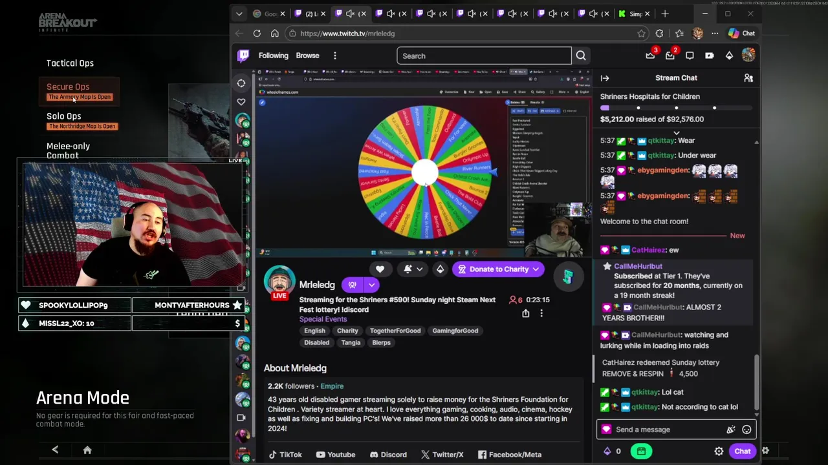Open Copilot Chat in browser toolbar
The image size is (828, 465).
click(741, 34)
